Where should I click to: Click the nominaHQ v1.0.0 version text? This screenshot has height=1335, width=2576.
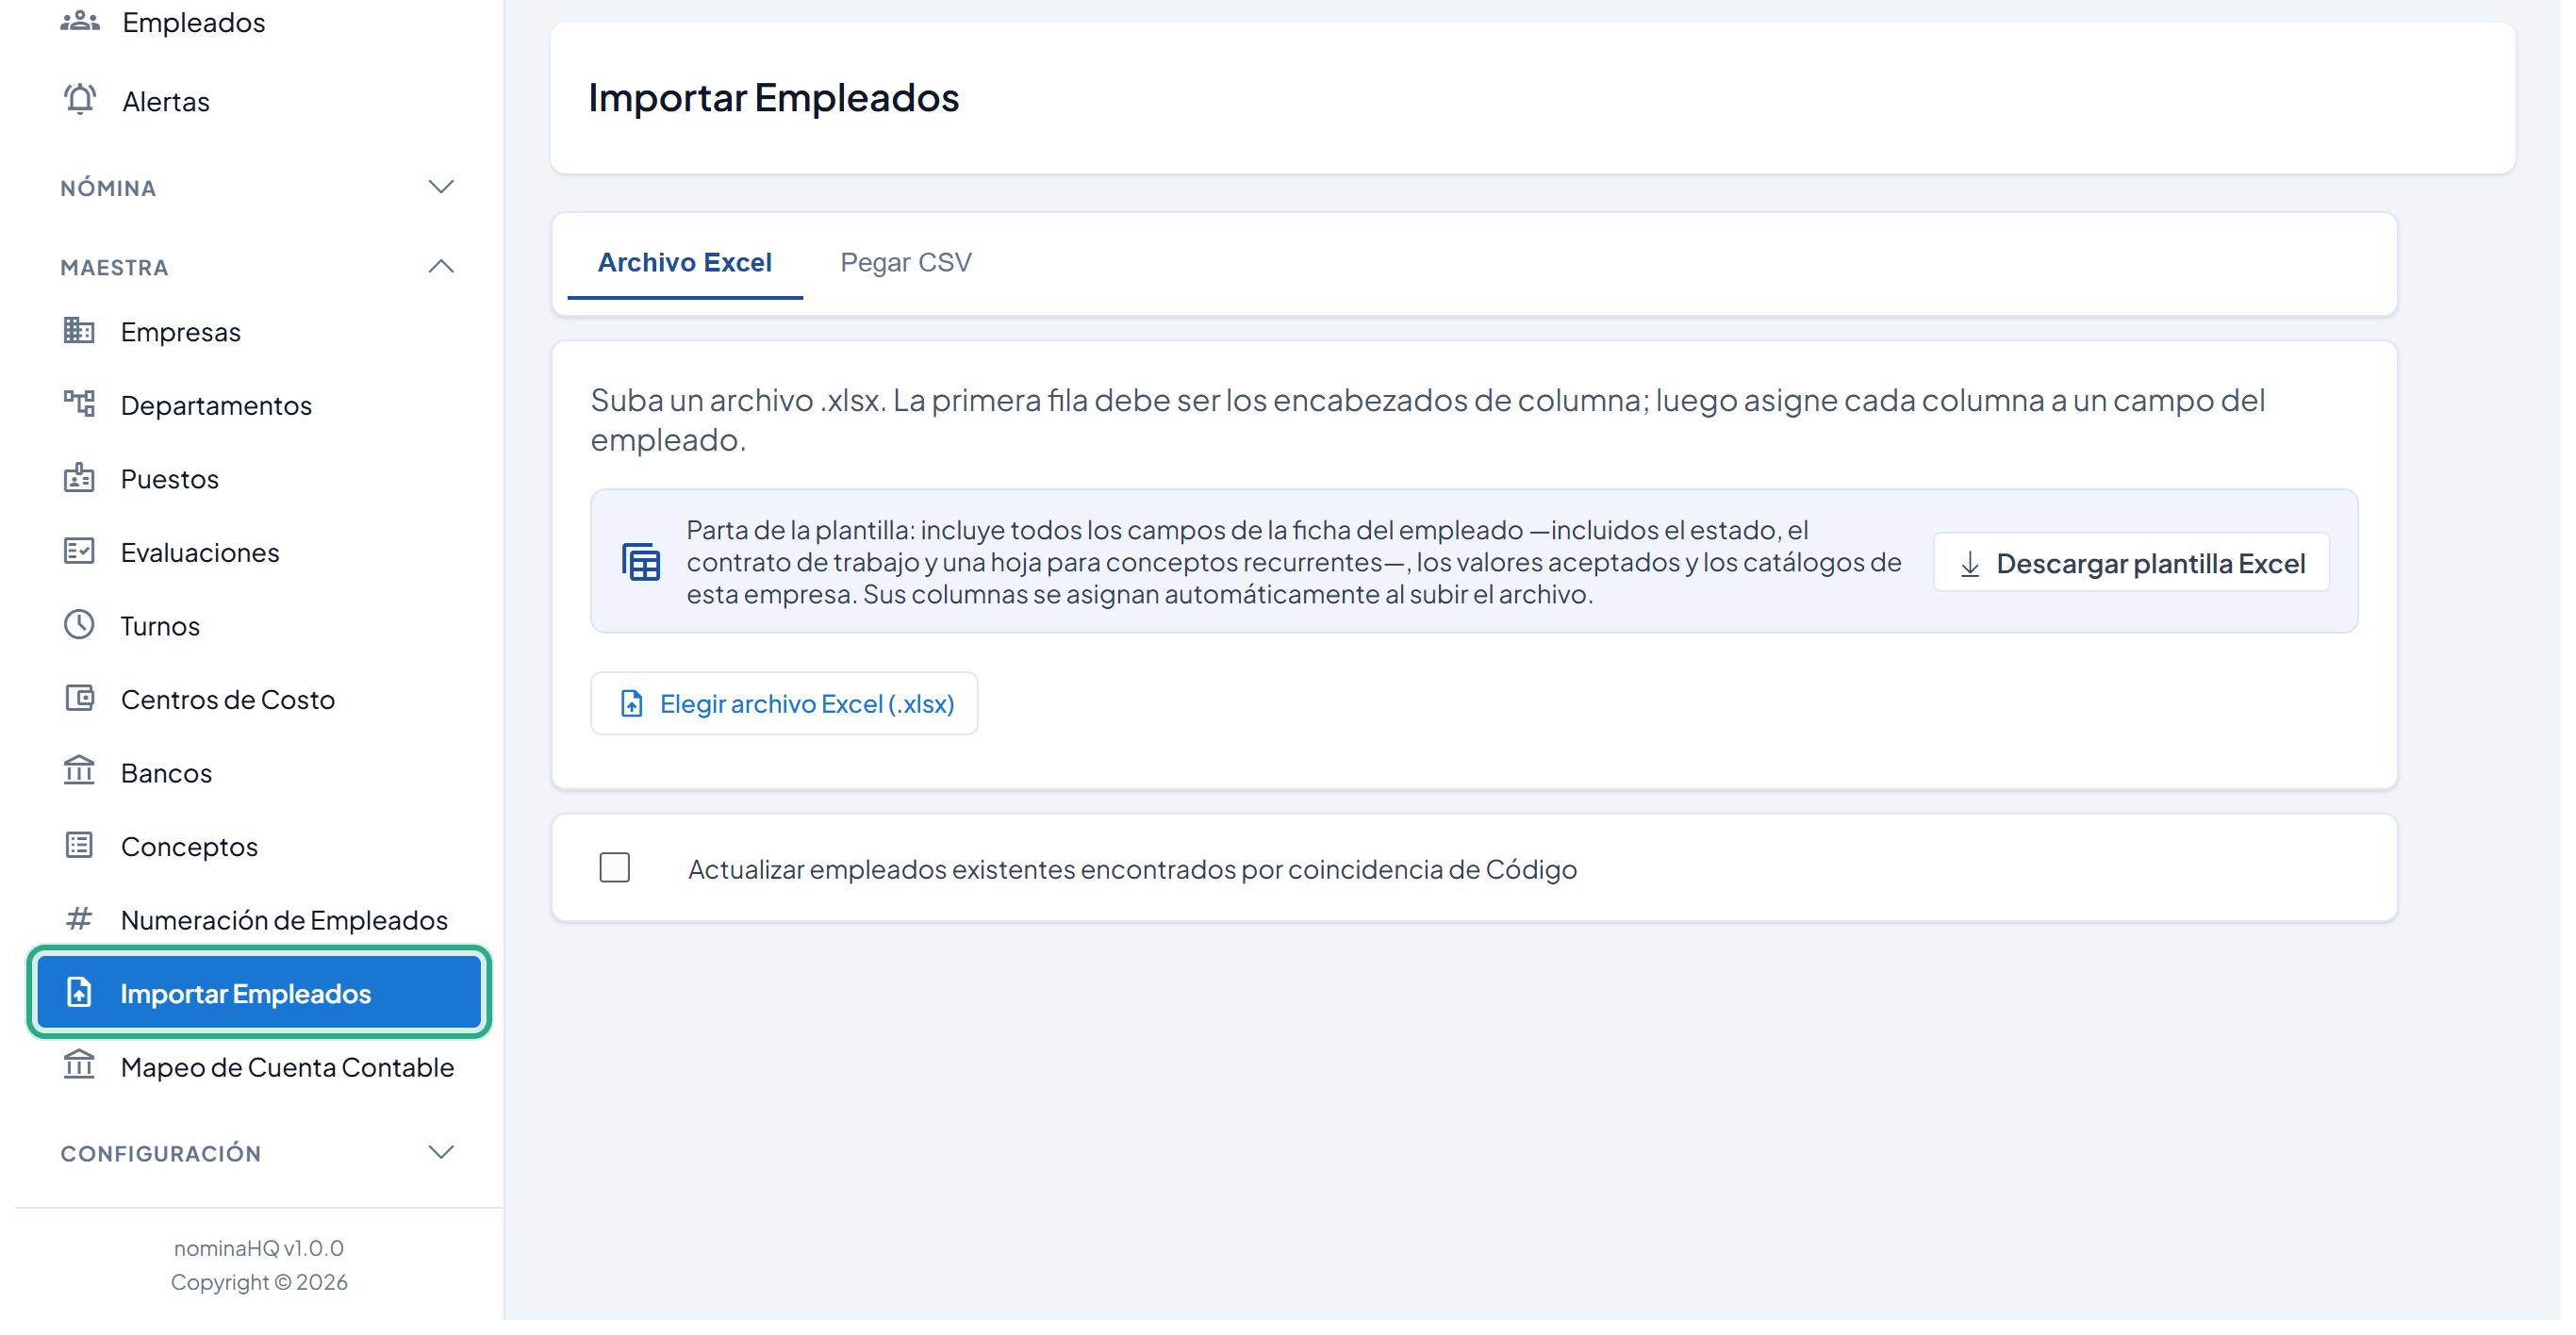click(260, 1255)
